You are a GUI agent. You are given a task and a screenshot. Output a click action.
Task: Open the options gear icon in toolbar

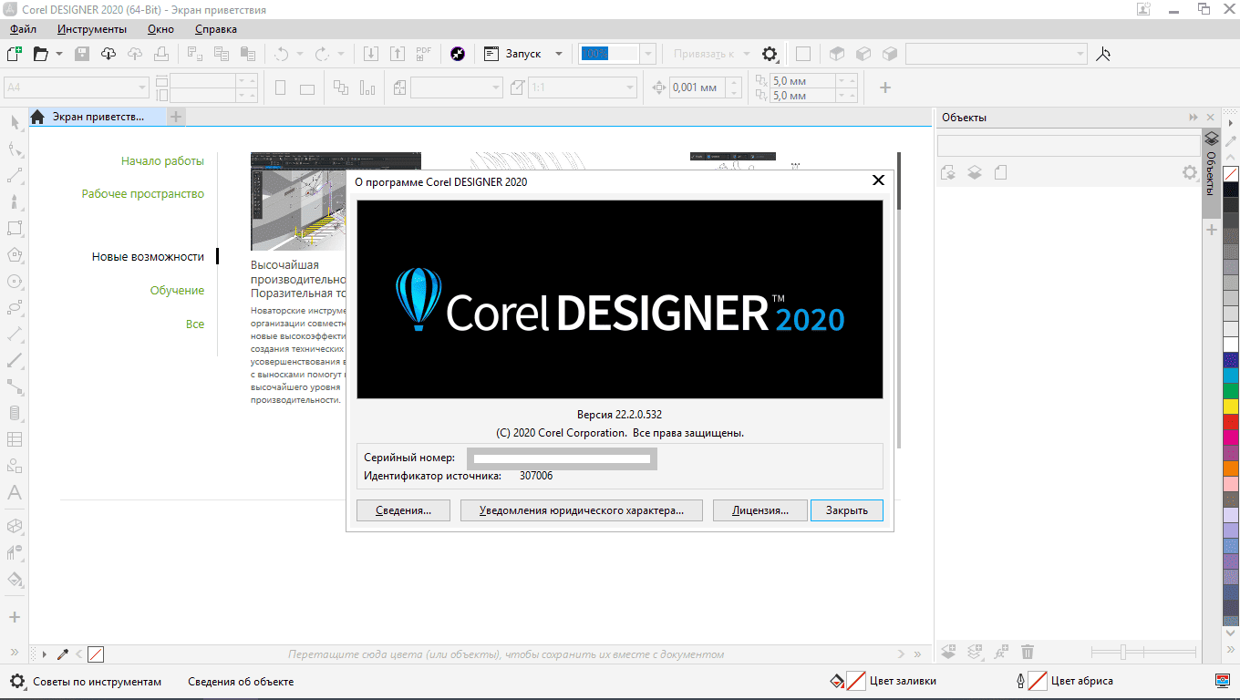[x=770, y=54]
